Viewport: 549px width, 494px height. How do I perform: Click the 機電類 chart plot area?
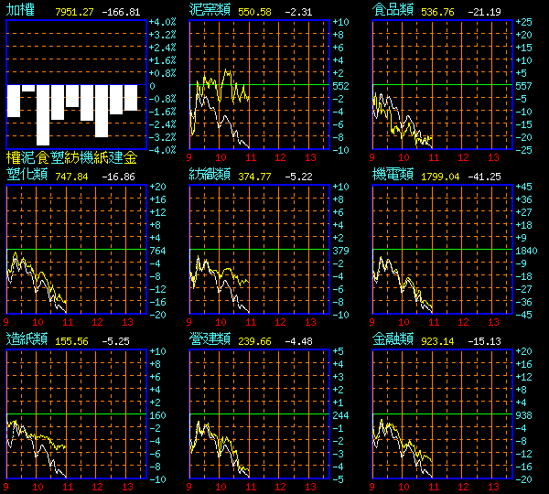click(x=443, y=249)
